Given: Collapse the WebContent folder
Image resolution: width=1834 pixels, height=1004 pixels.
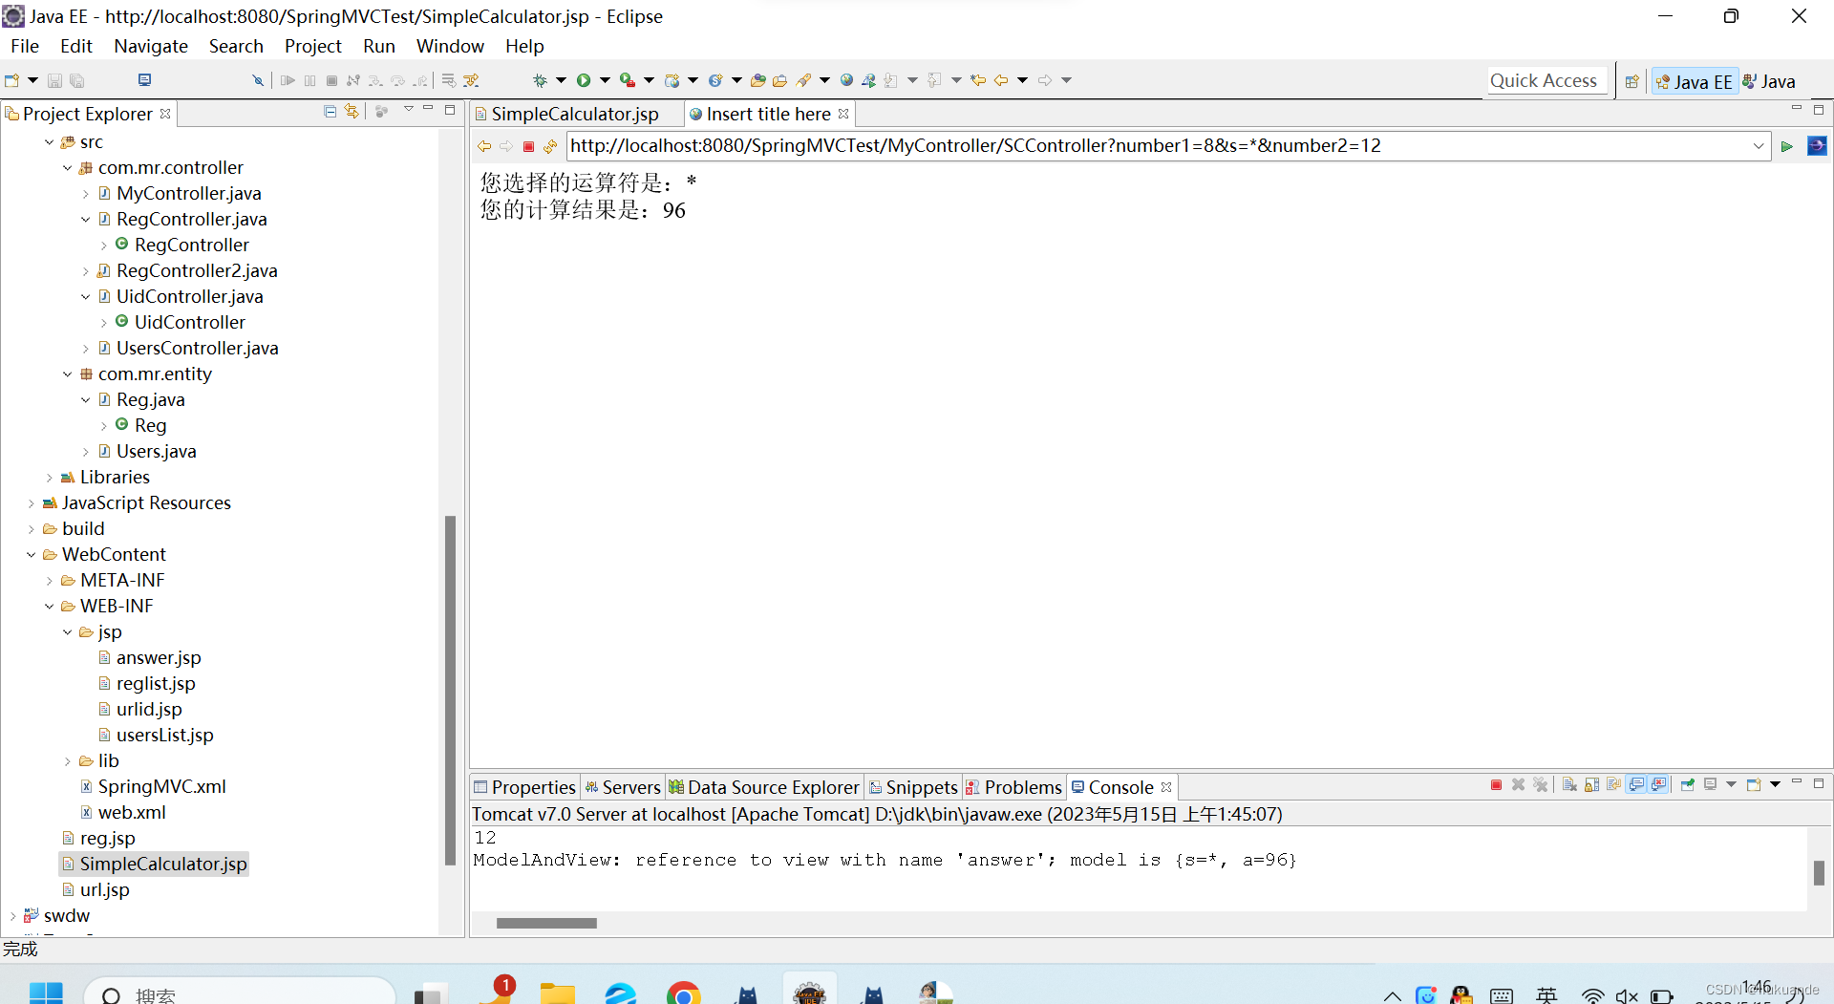Looking at the screenshot, I should (x=31, y=555).
